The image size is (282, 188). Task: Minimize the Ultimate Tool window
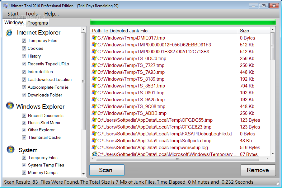253,6
